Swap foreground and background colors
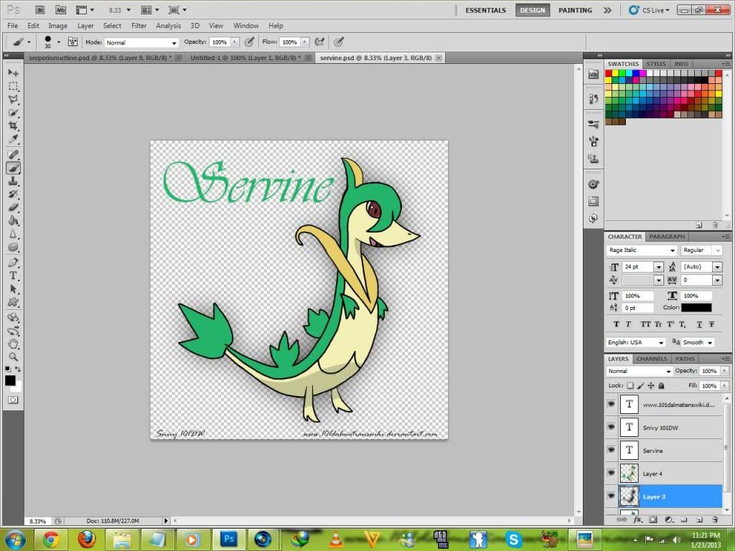The width and height of the screenshot is (735, 551). [18, 369]
